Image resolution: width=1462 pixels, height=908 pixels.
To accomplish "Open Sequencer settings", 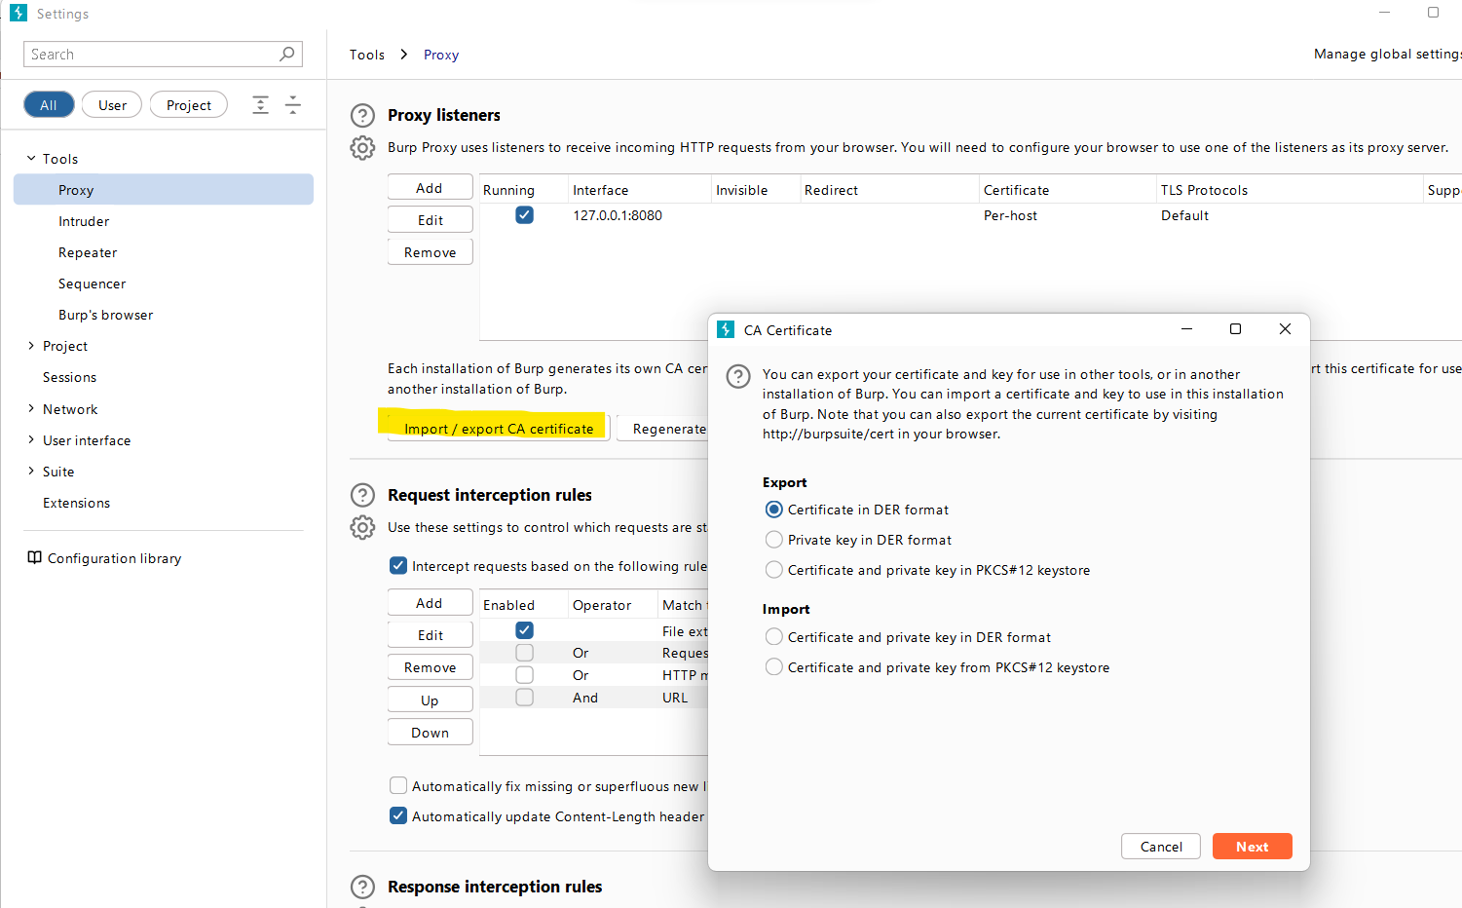I will pyautogui.click(x=93, y=284).
